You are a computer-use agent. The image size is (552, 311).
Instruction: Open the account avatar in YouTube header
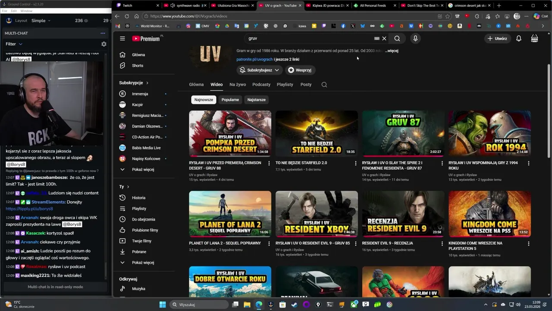click(x=534, y=38)
